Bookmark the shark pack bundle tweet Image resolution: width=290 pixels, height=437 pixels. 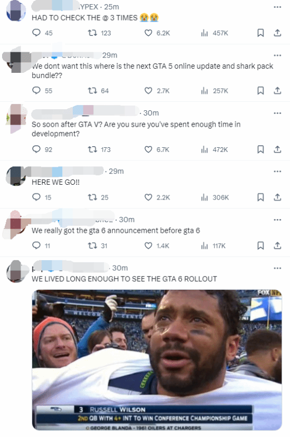coord(260,91)
